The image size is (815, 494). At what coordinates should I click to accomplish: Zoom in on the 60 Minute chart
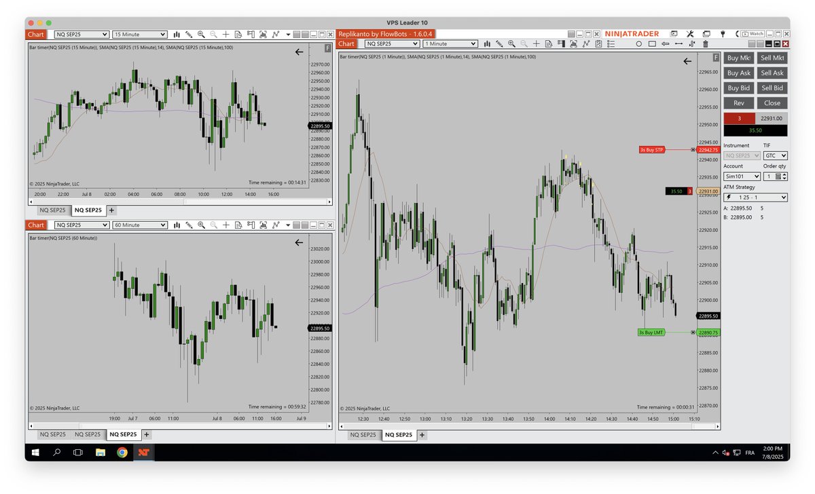pyautogui.click(x=201, y=225)
